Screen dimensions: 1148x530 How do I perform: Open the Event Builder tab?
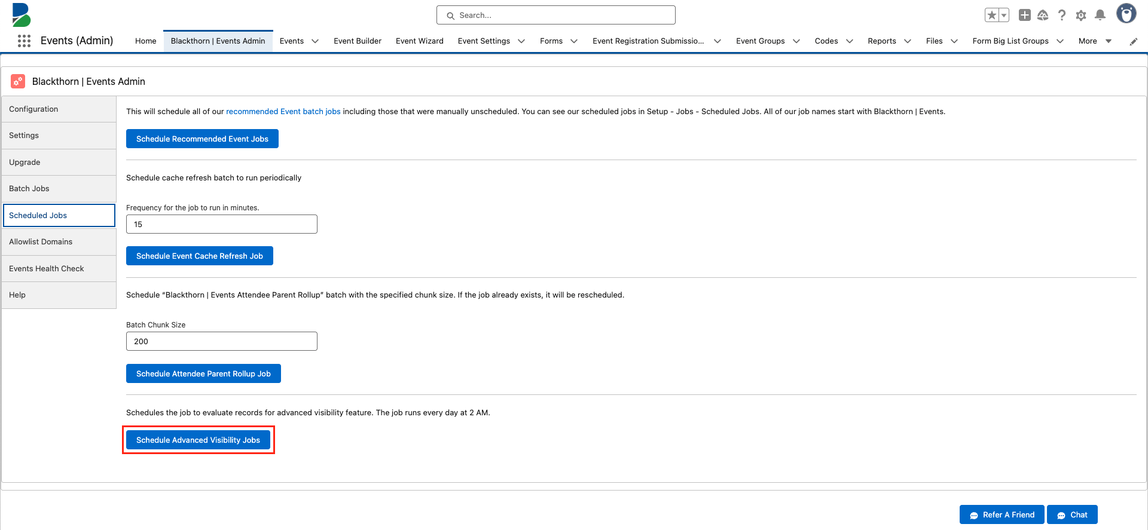point(358,41)
